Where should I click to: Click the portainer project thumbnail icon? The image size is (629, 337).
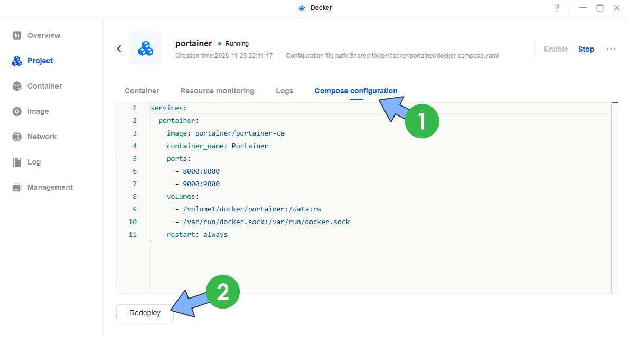(x=146, y=48)
